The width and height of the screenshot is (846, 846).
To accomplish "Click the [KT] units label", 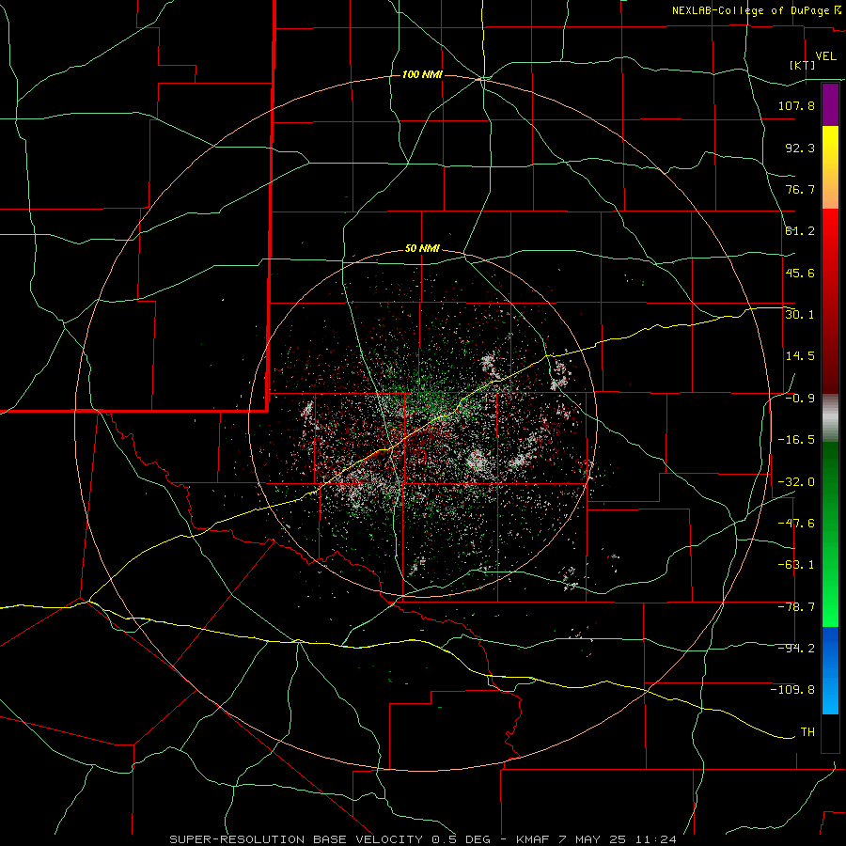I will [x=803, y=65].
